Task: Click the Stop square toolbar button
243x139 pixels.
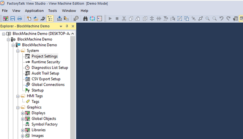Action: [x=117, y=19]
